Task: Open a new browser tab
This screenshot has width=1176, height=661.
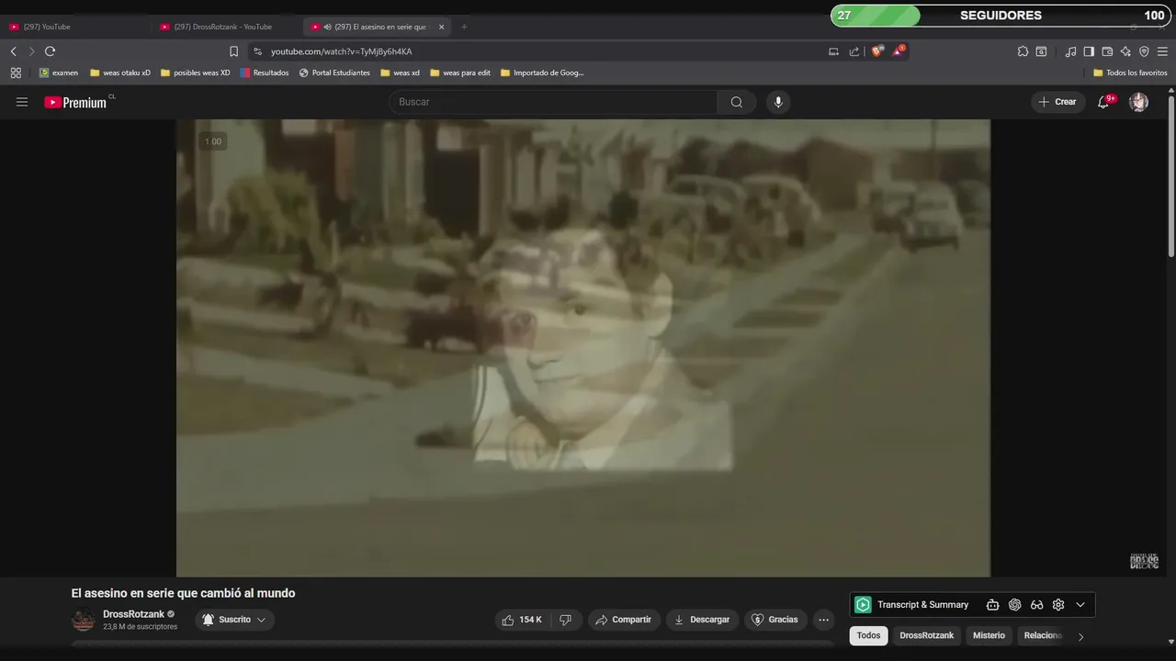Action: click(x=464, y=27)
